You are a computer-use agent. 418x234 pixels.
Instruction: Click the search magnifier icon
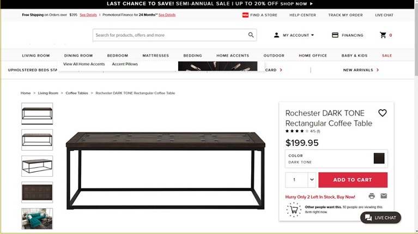click(x=251, y=35)
